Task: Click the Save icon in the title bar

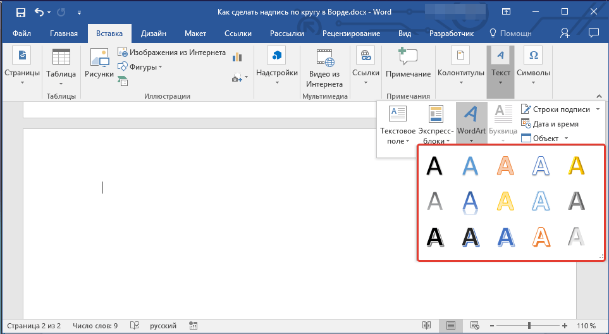Action: 20,12
